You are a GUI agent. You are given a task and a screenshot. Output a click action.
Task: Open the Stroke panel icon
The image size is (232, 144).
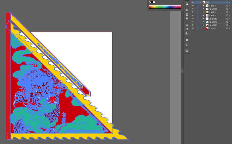187,25
